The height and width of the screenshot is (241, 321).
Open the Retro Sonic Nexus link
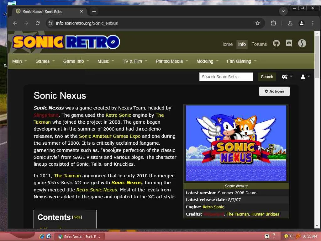pyautogui.click(x=97, y=190)
